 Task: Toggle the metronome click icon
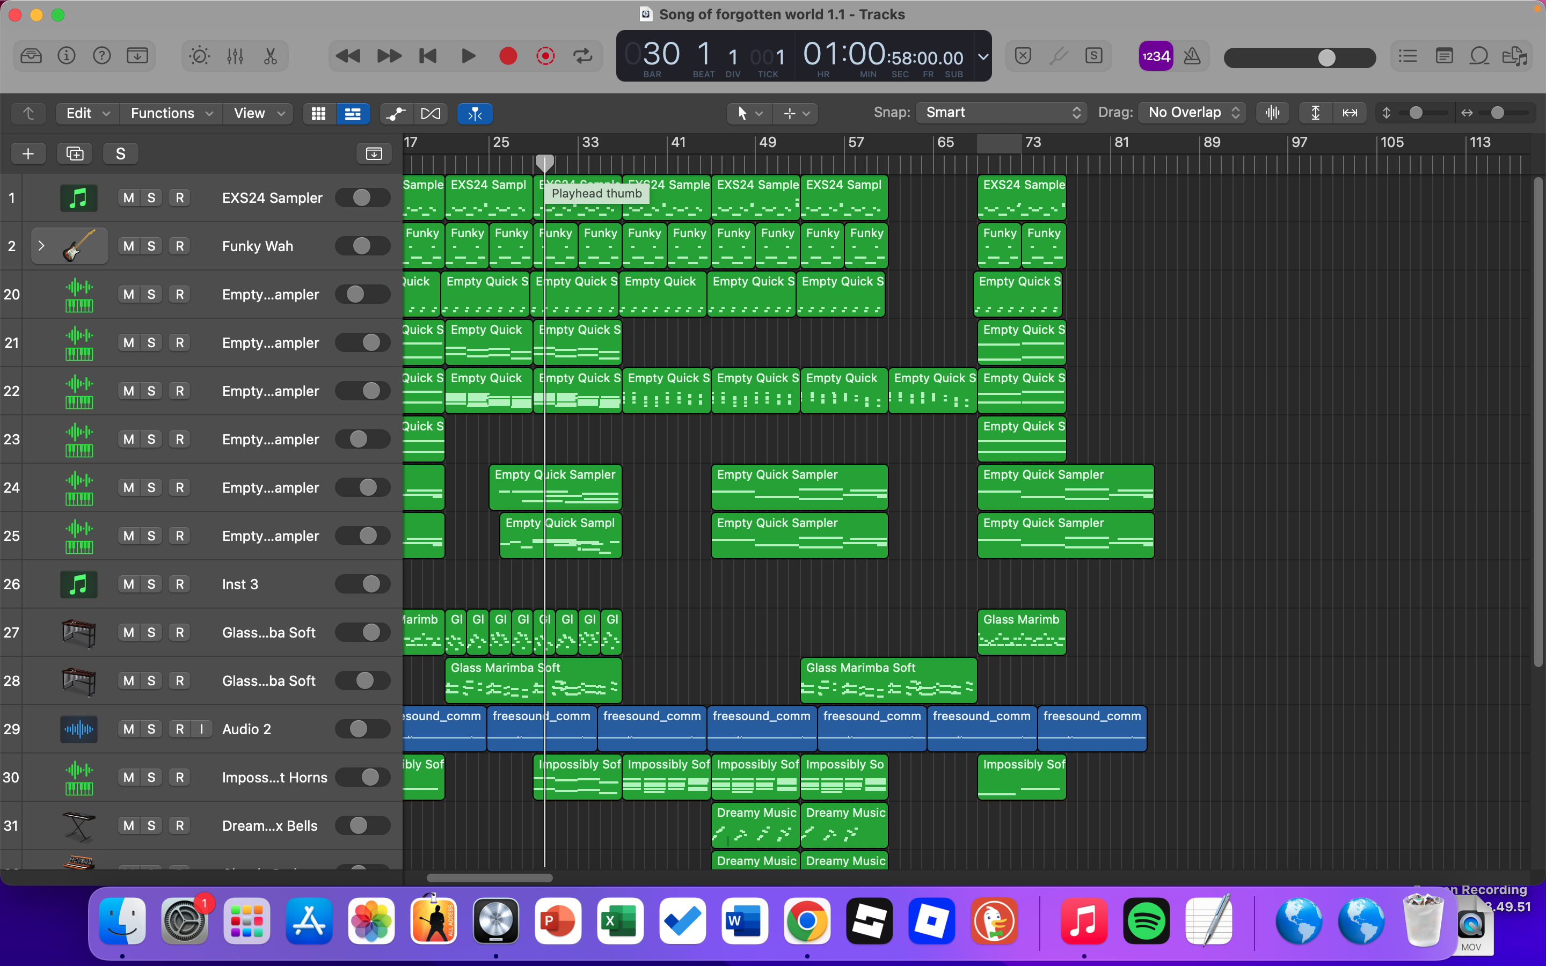click(x=1192, y=56)
